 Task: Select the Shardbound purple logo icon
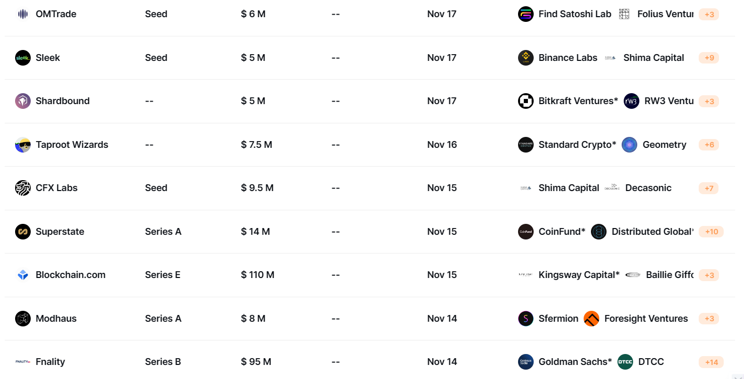[23, 101]
